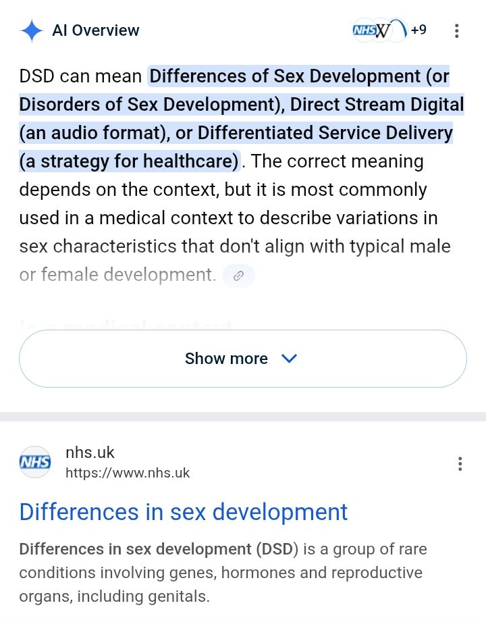Open three-dot menu for nhs.uk result
Screen dimensions: 486x618
(460, 464)
